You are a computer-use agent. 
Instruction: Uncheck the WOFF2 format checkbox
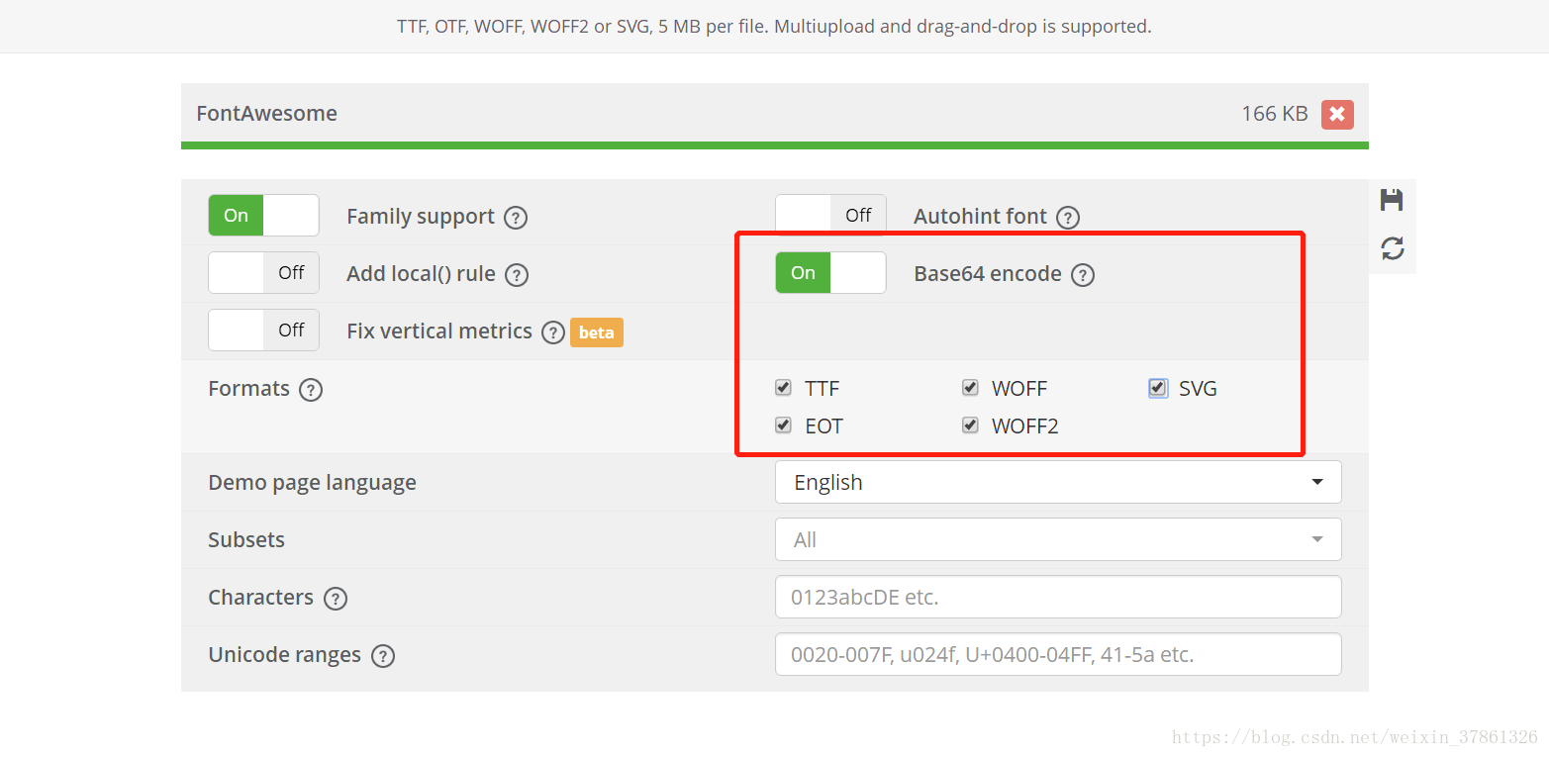click(x=971, y=426)
